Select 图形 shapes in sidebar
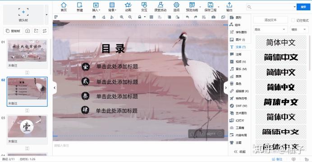Image resolution: width=312 pixels, height=162 pixels. tap(236, 18)
